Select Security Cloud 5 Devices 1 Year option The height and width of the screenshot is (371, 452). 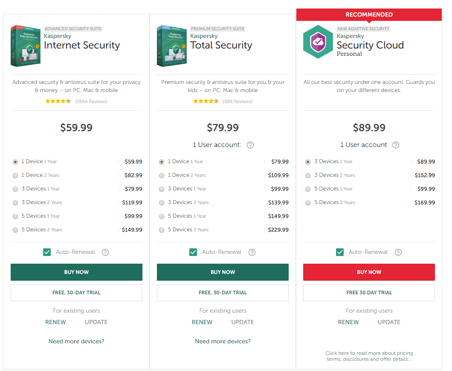(x=308, y=189)
